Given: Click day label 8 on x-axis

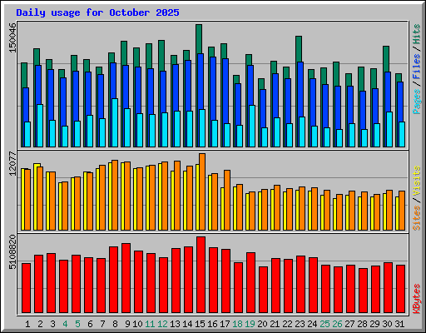Looking at the screenshot, I should click(115, 324).
